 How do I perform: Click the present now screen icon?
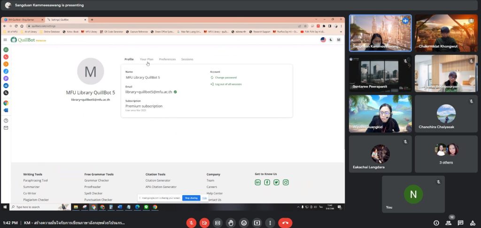pos(257,223)
